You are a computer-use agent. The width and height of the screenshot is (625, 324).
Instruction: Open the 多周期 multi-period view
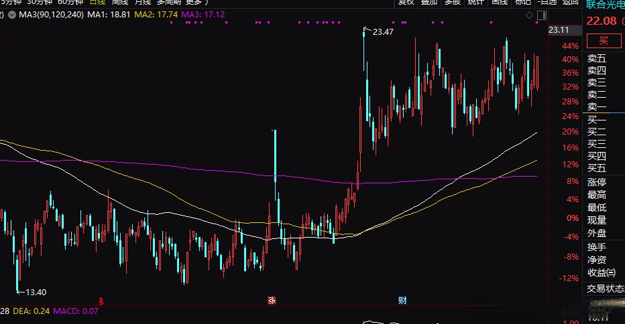[169, 2]
